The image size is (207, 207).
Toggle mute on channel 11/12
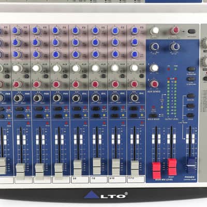(x=134, y=109)
